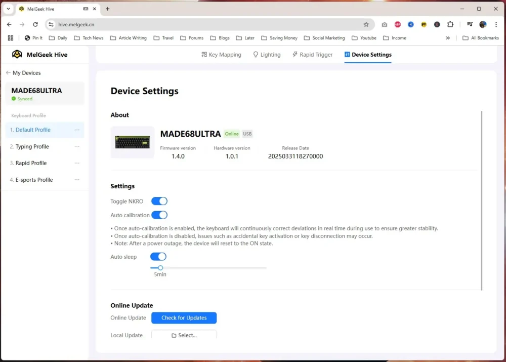
Task: Click the Online status badge
Action: tap(232, 134)
